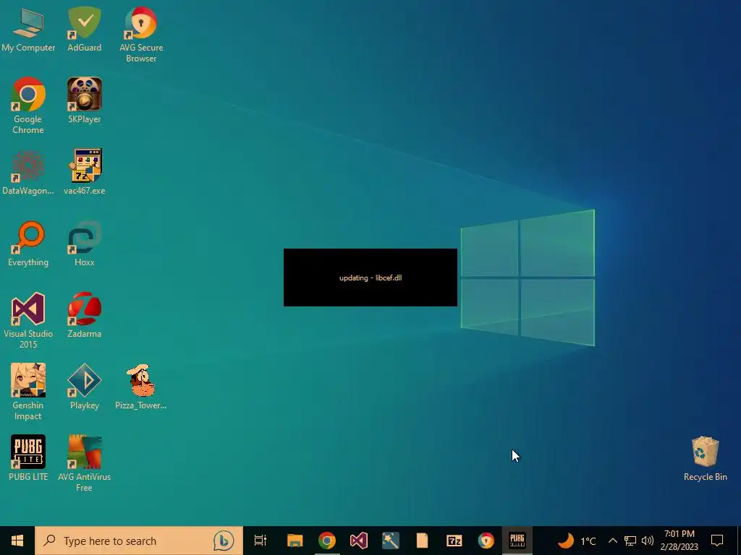Viewport: 741px width, 555px height.
Task: Select the PUBG LITE desktop shortcut
Action: tap(28, 457)
